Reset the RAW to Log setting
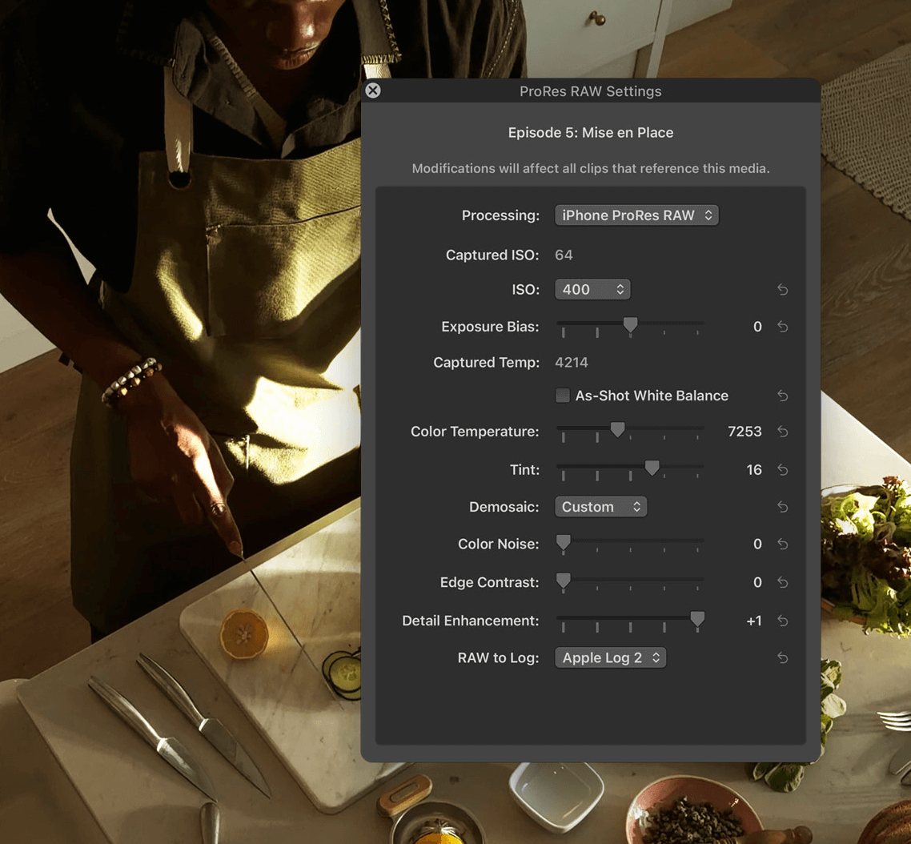This screenshot has height=844, width=911. [782, 658]
